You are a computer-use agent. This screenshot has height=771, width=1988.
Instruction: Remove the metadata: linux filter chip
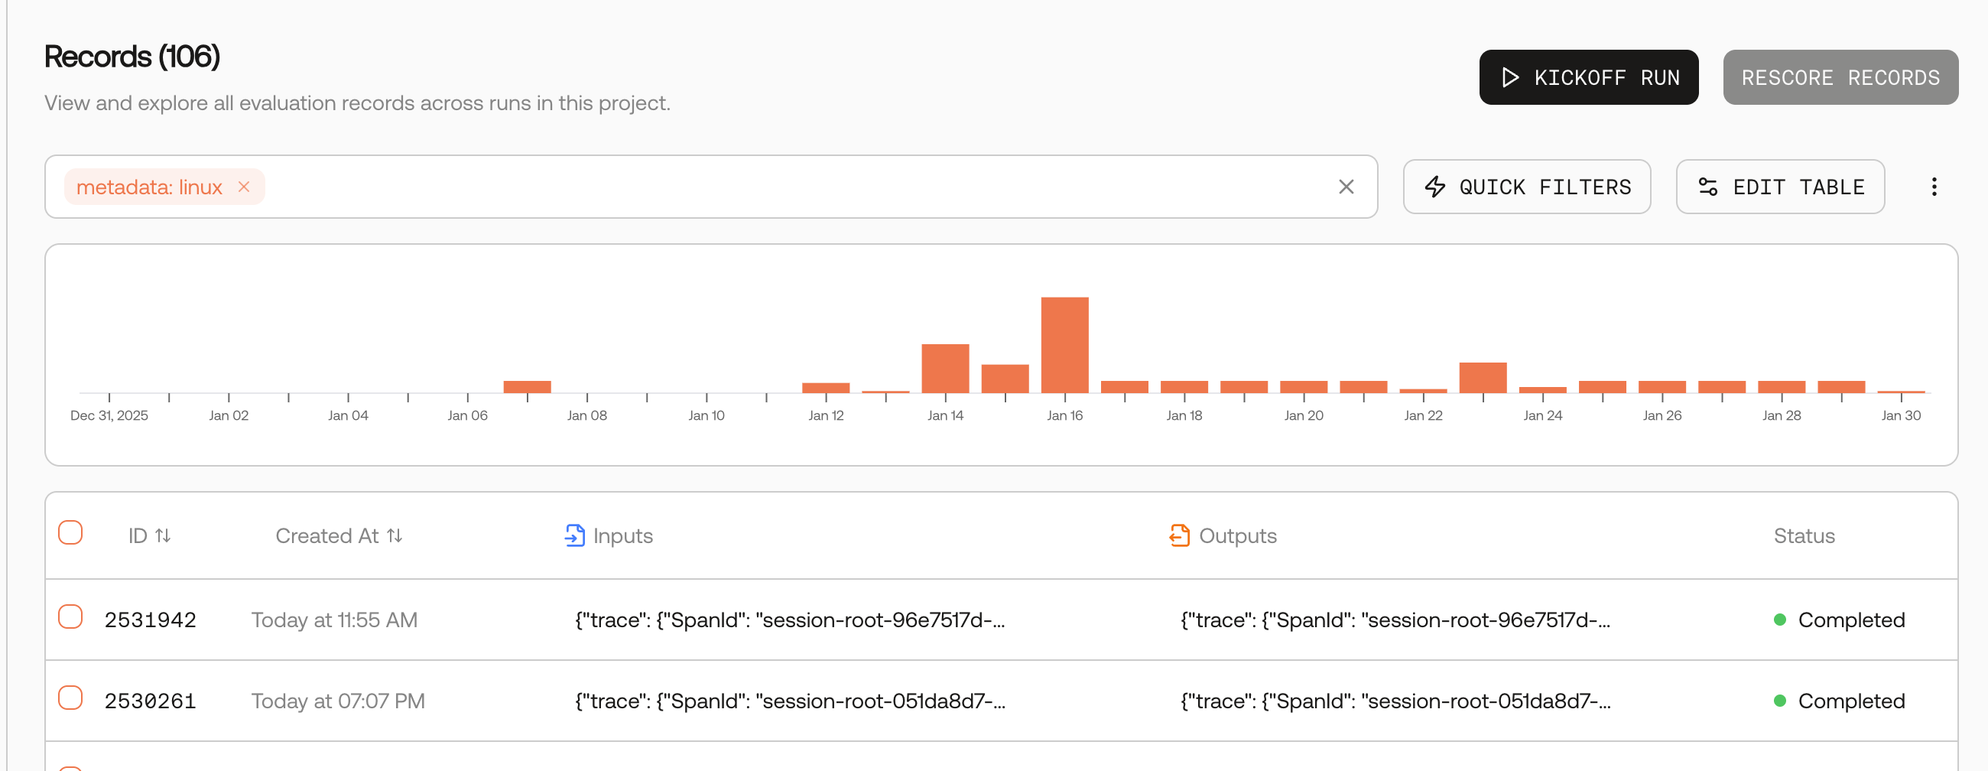click(x=244, y=187)
